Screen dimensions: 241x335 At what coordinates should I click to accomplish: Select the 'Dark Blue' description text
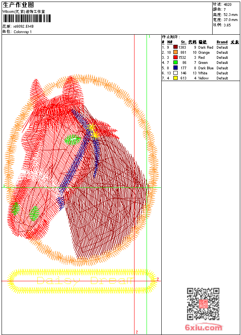pos(206,68)
